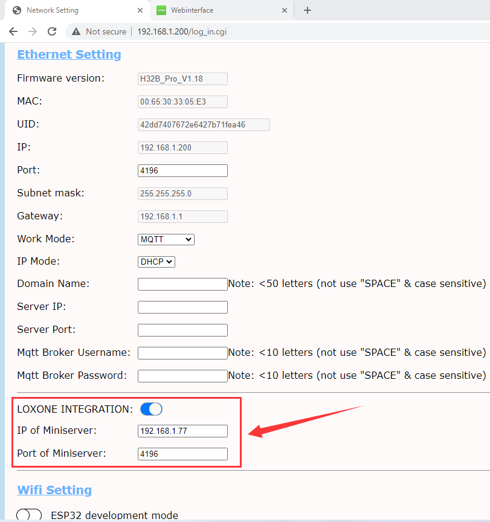490x522 pixels.
Task: Click the Server IP input box
Action: [x=182, y=307]
